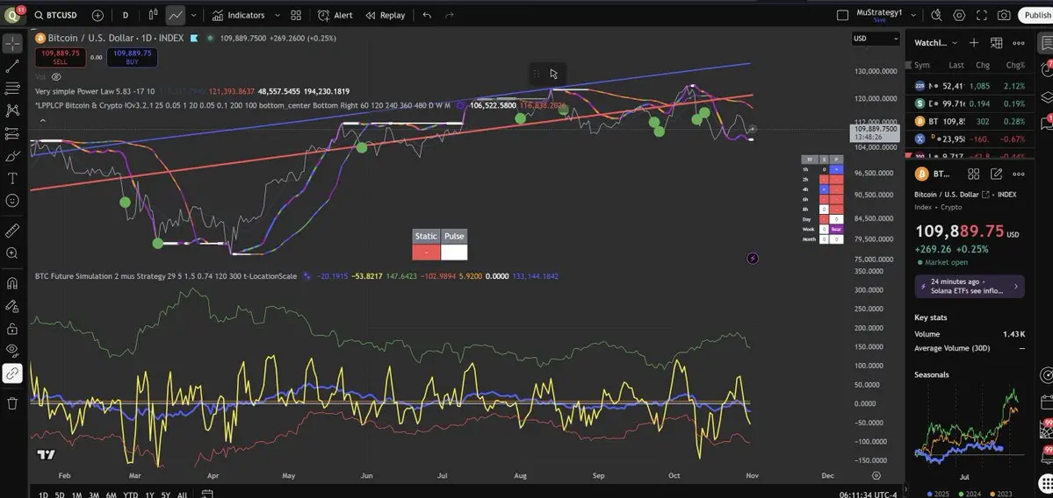The image size is (1053, 498).
Task: Open Solana ETFs news item
Action: (x=969, y=286)
